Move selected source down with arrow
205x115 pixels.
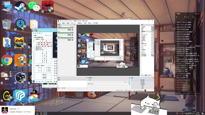(150, 75)
